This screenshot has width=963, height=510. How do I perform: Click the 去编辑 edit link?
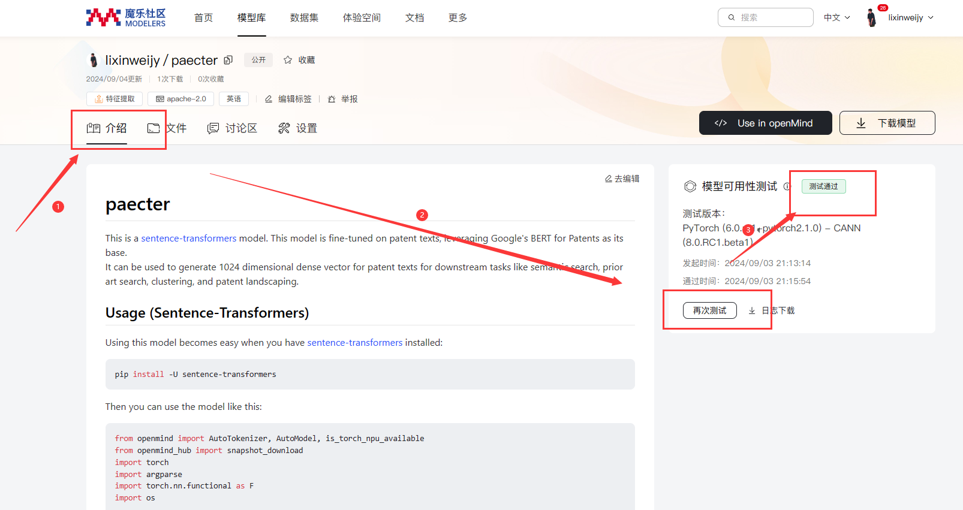click(622, 179)
